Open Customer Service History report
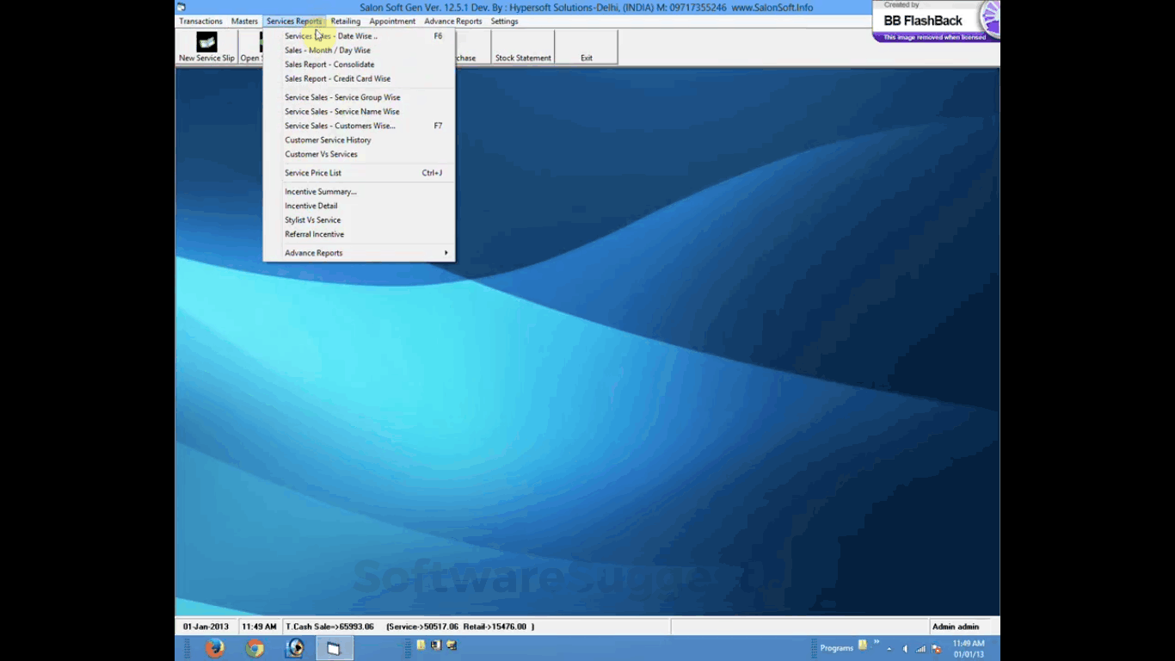This screenshot has height=661, width=1175. click(x=360, y=140)
